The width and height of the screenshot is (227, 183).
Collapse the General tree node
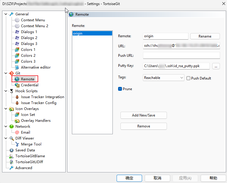pyautogui.click(x=6, y=14)
